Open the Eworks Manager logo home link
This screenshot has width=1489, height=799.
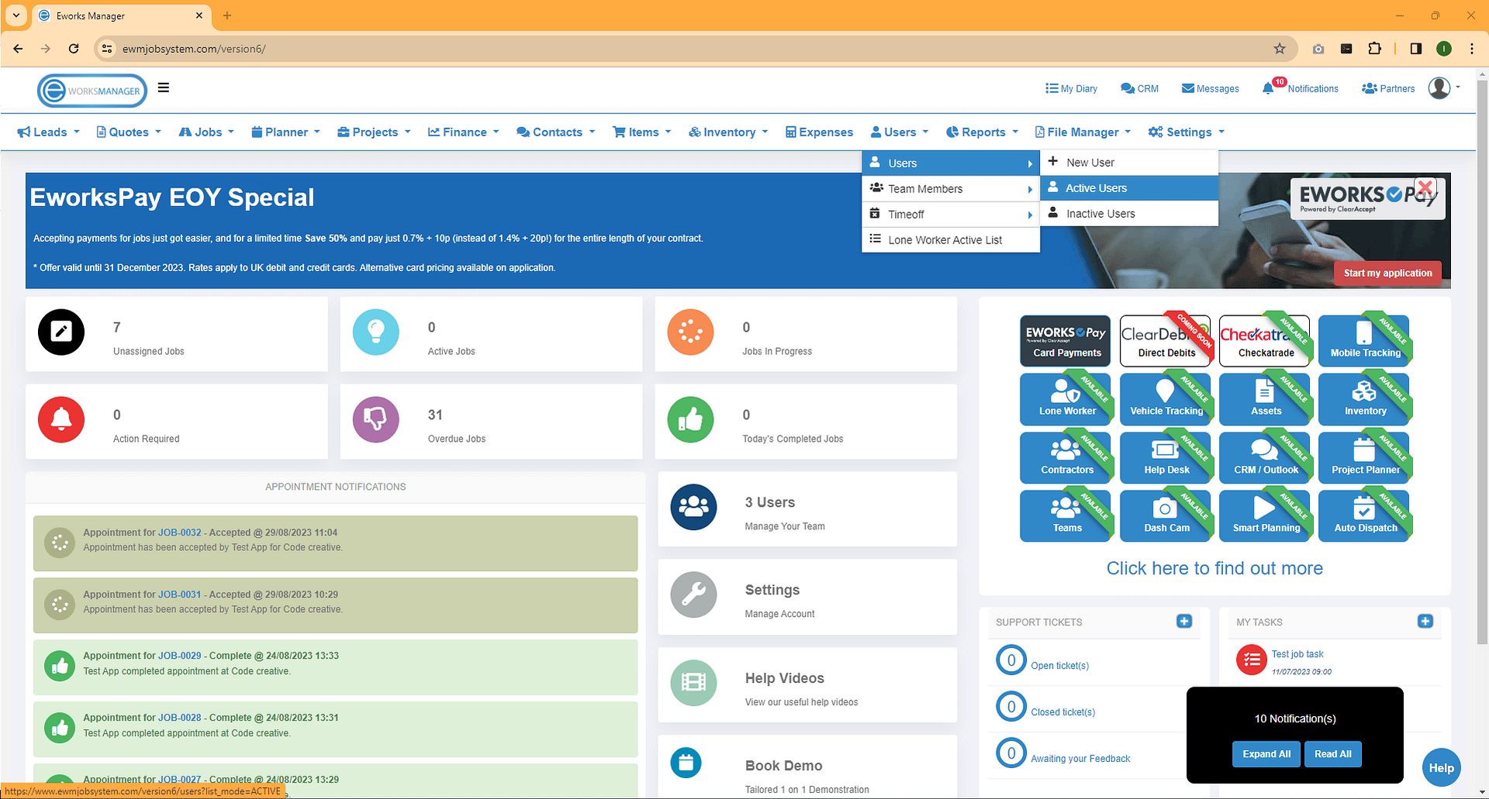pos(92,91)
